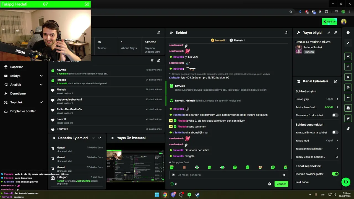354x199 pixels.
Task: Open Hesap yaşı setting options
Action: point(317,99)
